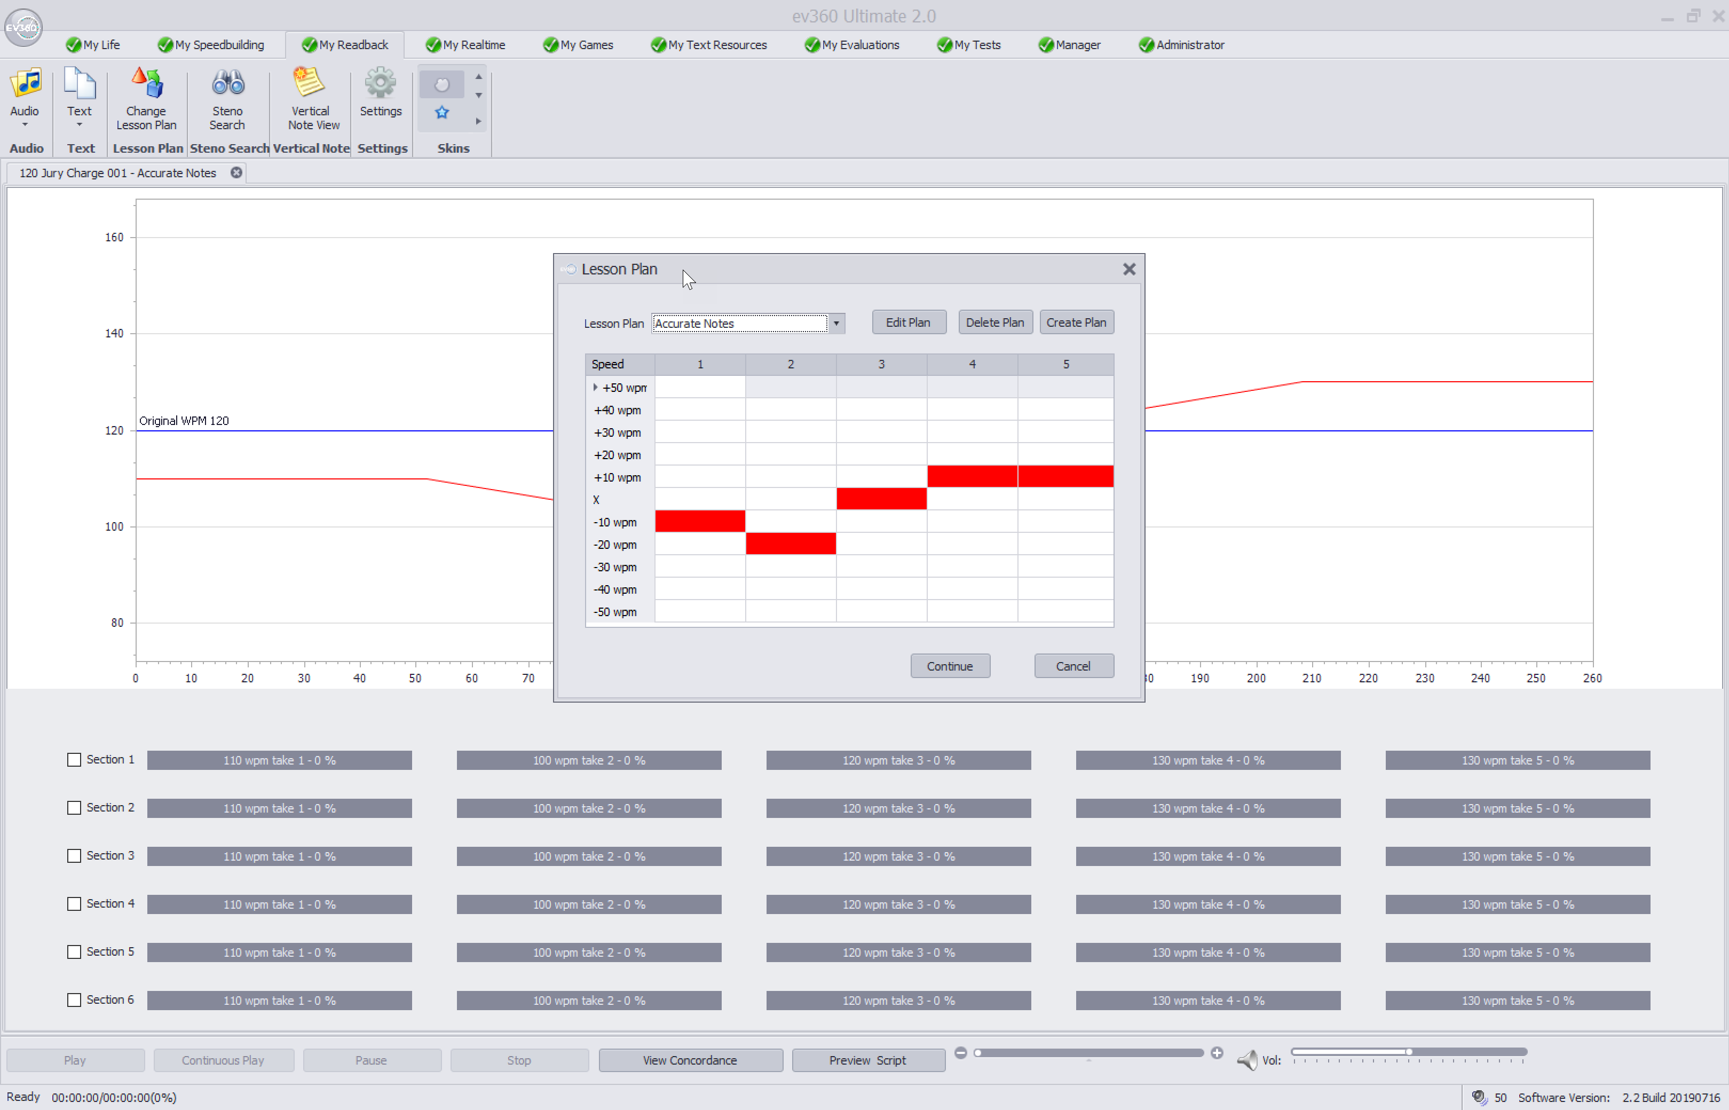
Task: Open My Evaluations tab
Action: pyautogui.click(x=852, y=45)
